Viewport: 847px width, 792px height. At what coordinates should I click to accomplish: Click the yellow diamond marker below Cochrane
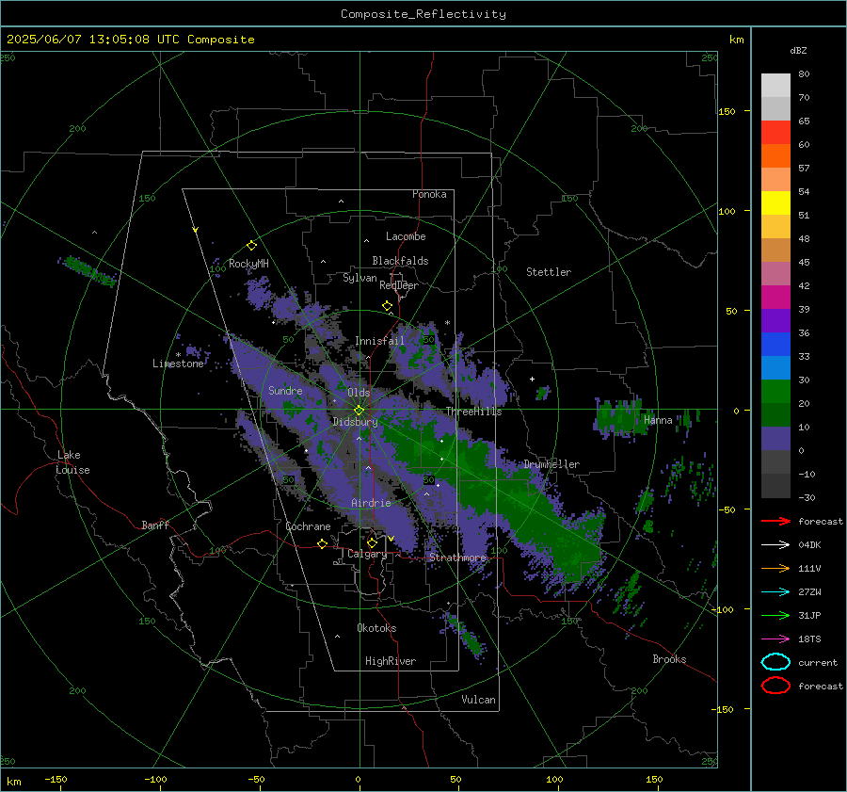[x=322, y=543]
